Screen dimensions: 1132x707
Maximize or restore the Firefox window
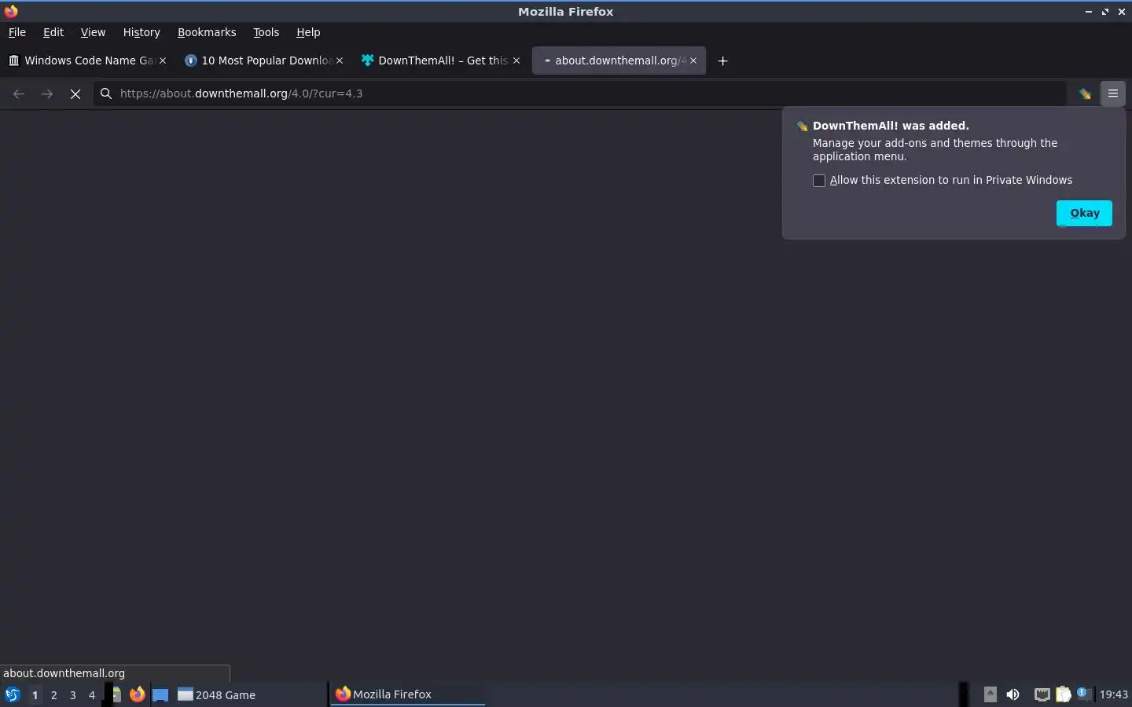click(1105, 12)
